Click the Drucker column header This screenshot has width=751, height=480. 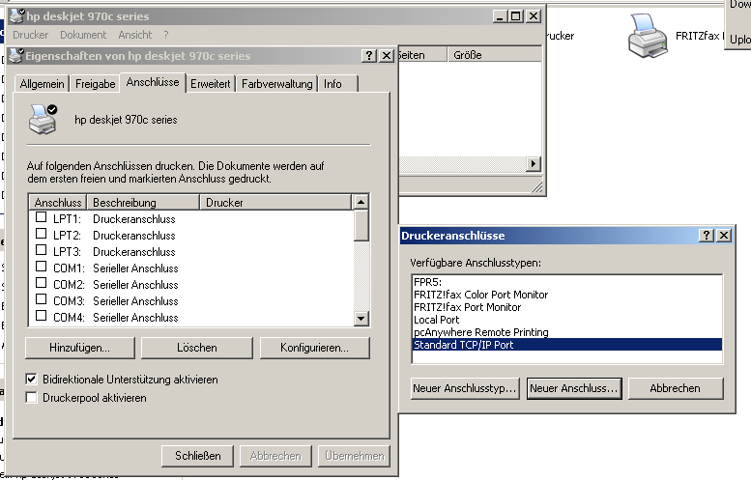(x=275, y=203)
